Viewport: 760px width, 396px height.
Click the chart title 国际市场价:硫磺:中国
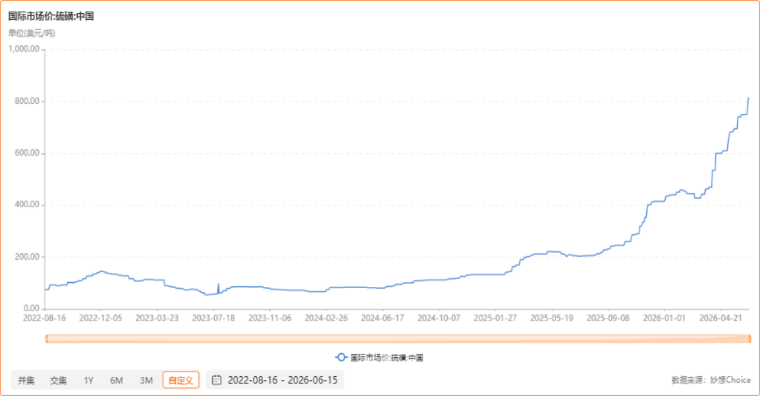tap(51, 16)
